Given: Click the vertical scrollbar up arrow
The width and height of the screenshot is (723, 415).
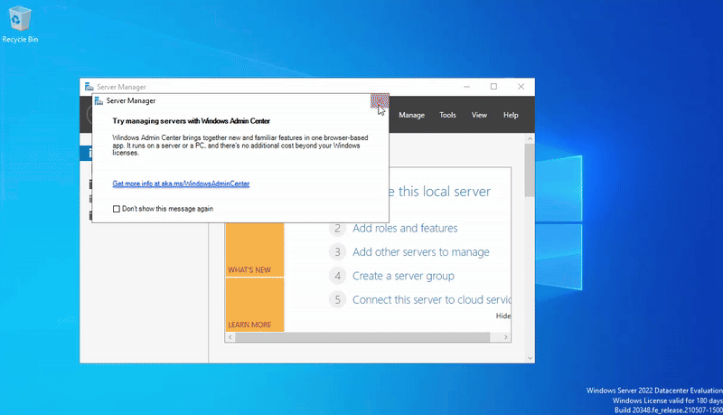Looking at the screenshot, I should pos(530,138).
